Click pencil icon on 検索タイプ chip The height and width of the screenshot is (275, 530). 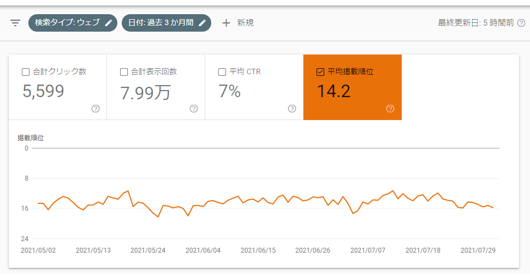click(109, 23)
